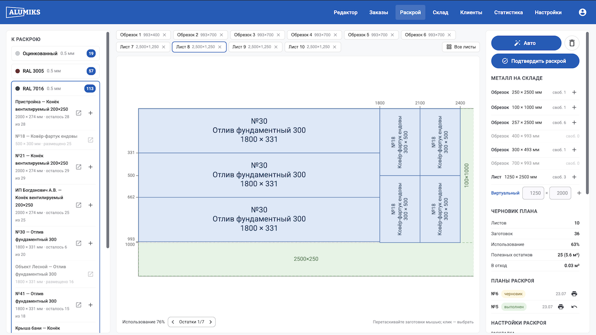Image resolution: width=596 pixels, height=335 pixels.
Task: Add №30 Отлив фундаментный with plus icon
Action: [x=90, y=243]
